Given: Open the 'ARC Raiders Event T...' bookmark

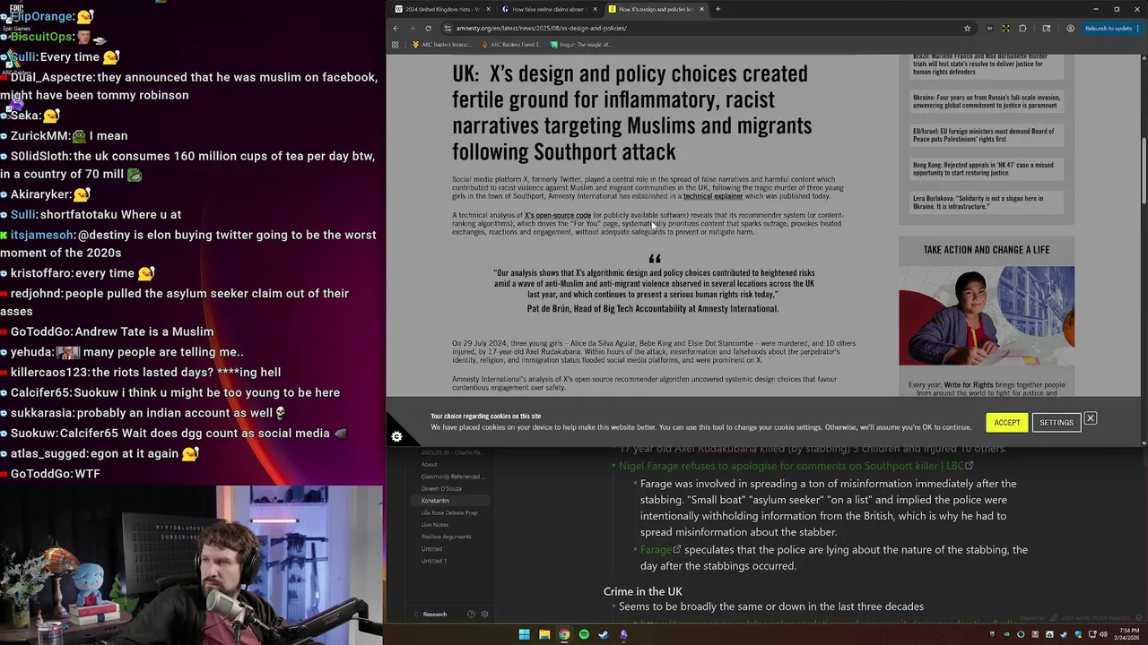Looking at the screenshot, I should pos(510,44).
